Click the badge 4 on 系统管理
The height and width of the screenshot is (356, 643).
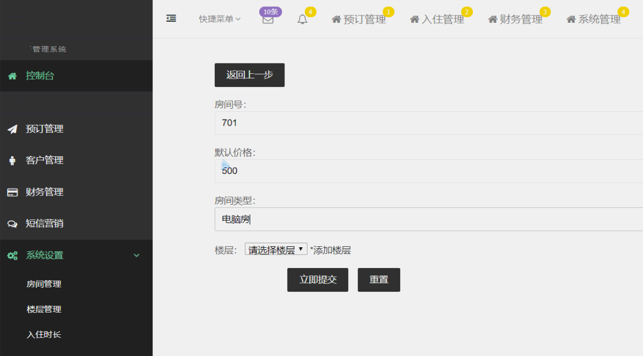click(x=623, y=12)
